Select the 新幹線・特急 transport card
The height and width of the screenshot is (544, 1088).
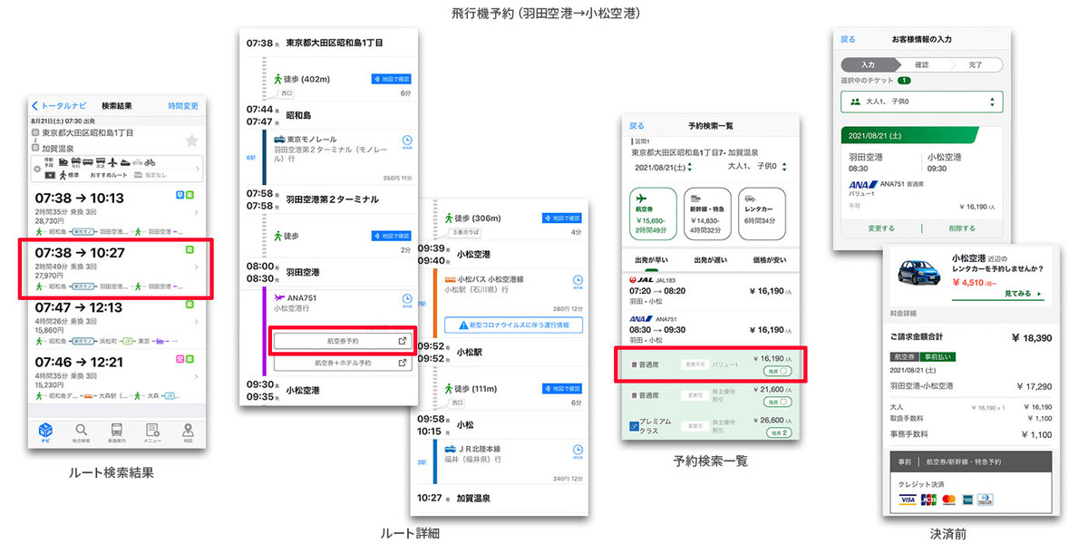708,215
